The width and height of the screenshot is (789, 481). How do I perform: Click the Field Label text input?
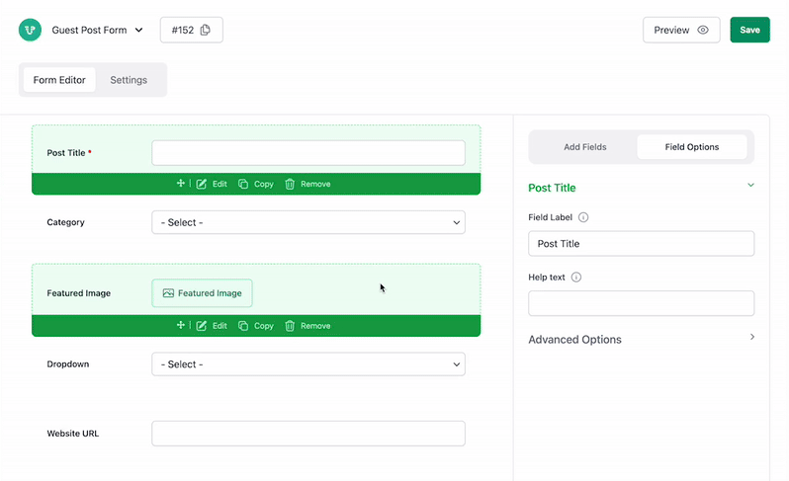(x=641, y=243)
